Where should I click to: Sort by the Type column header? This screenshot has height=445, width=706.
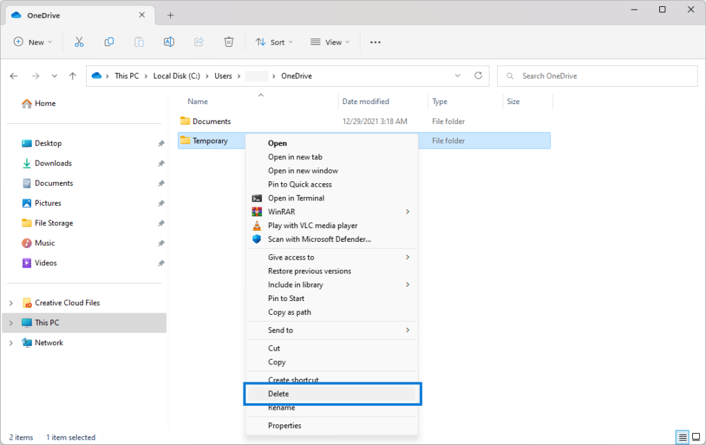click(x=439, y=102)
